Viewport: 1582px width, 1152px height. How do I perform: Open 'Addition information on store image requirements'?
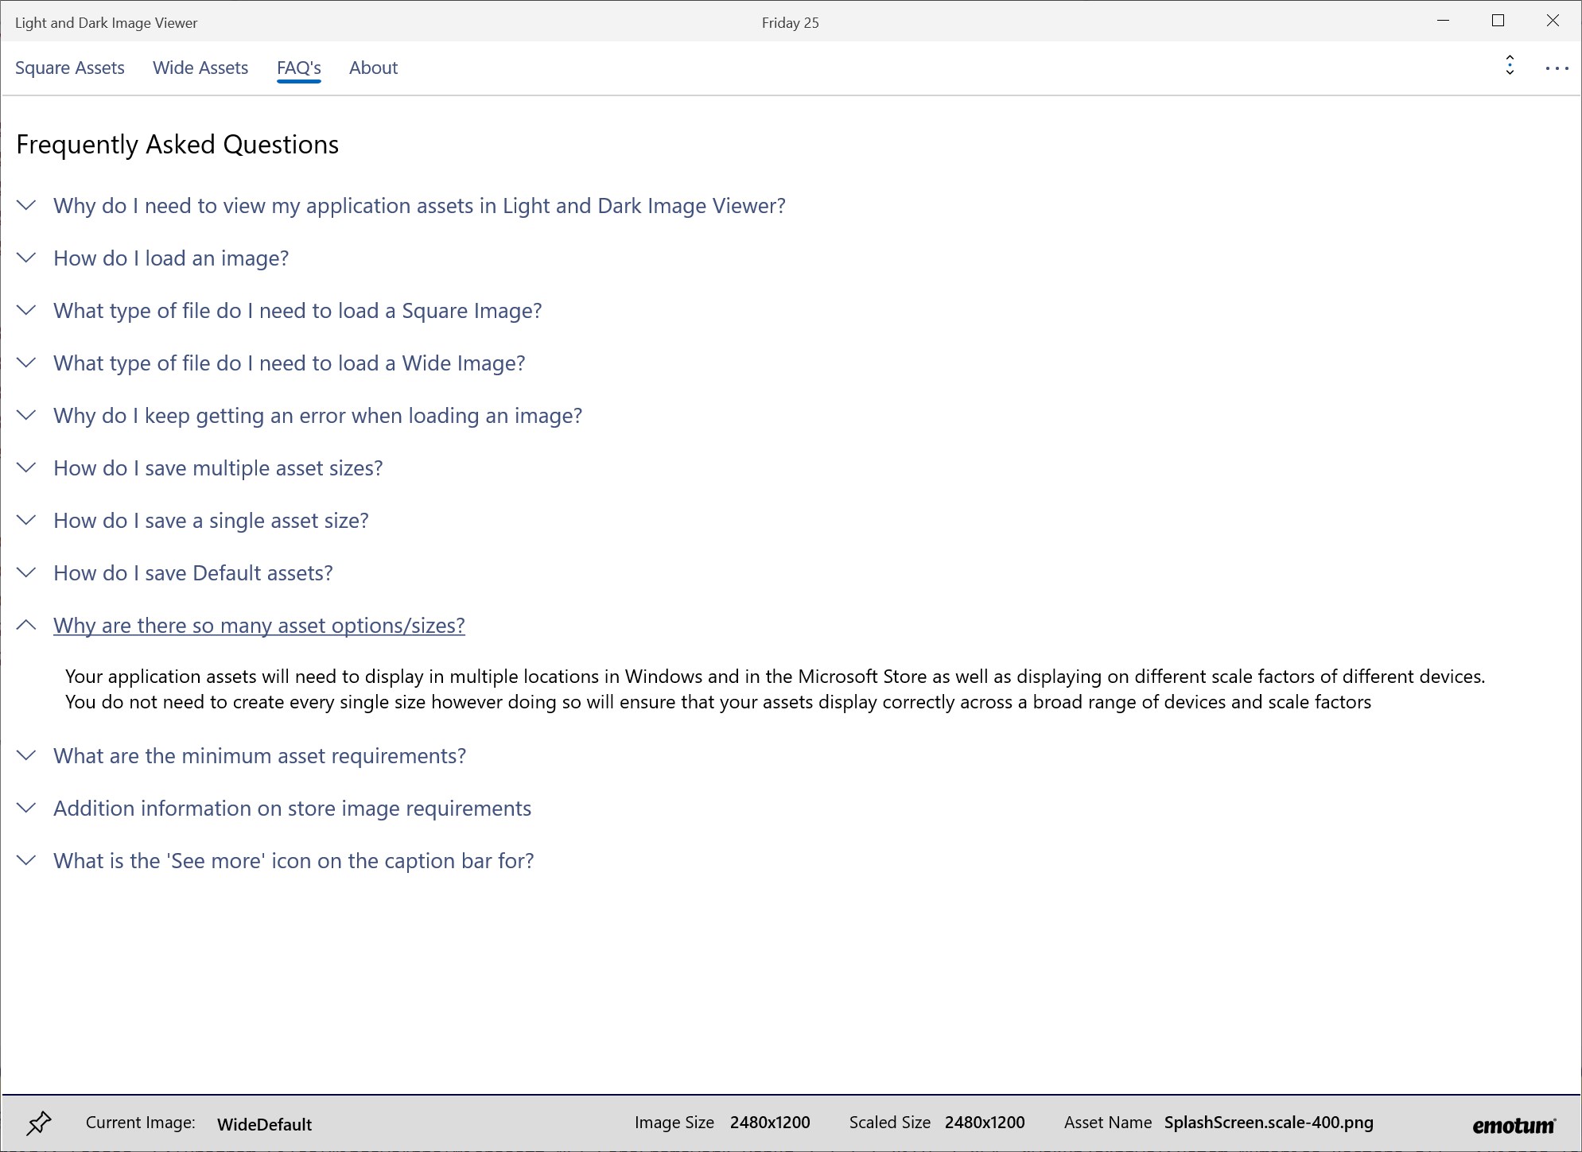pyautogui.click(x=292, y=809)
